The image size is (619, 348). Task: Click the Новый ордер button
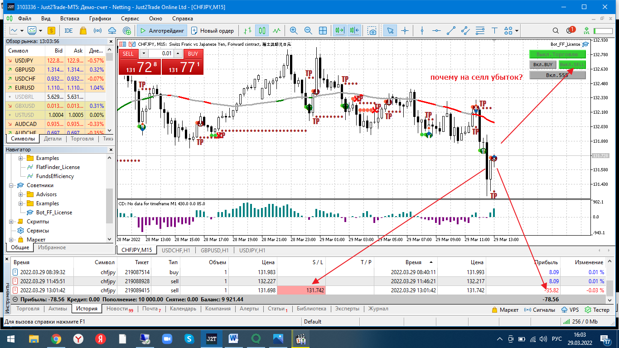213,31
